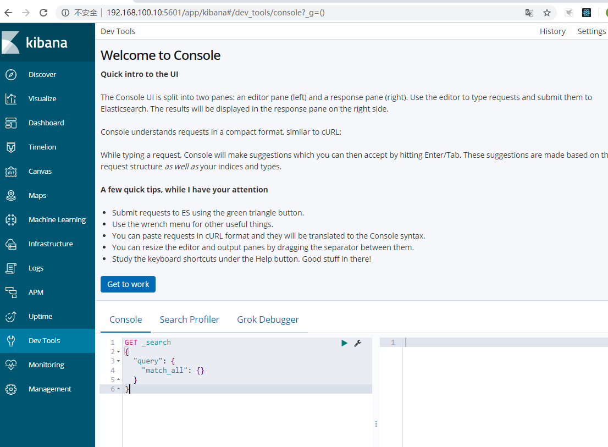Open the Discover label in sidebar

click(x=42, y=74)
